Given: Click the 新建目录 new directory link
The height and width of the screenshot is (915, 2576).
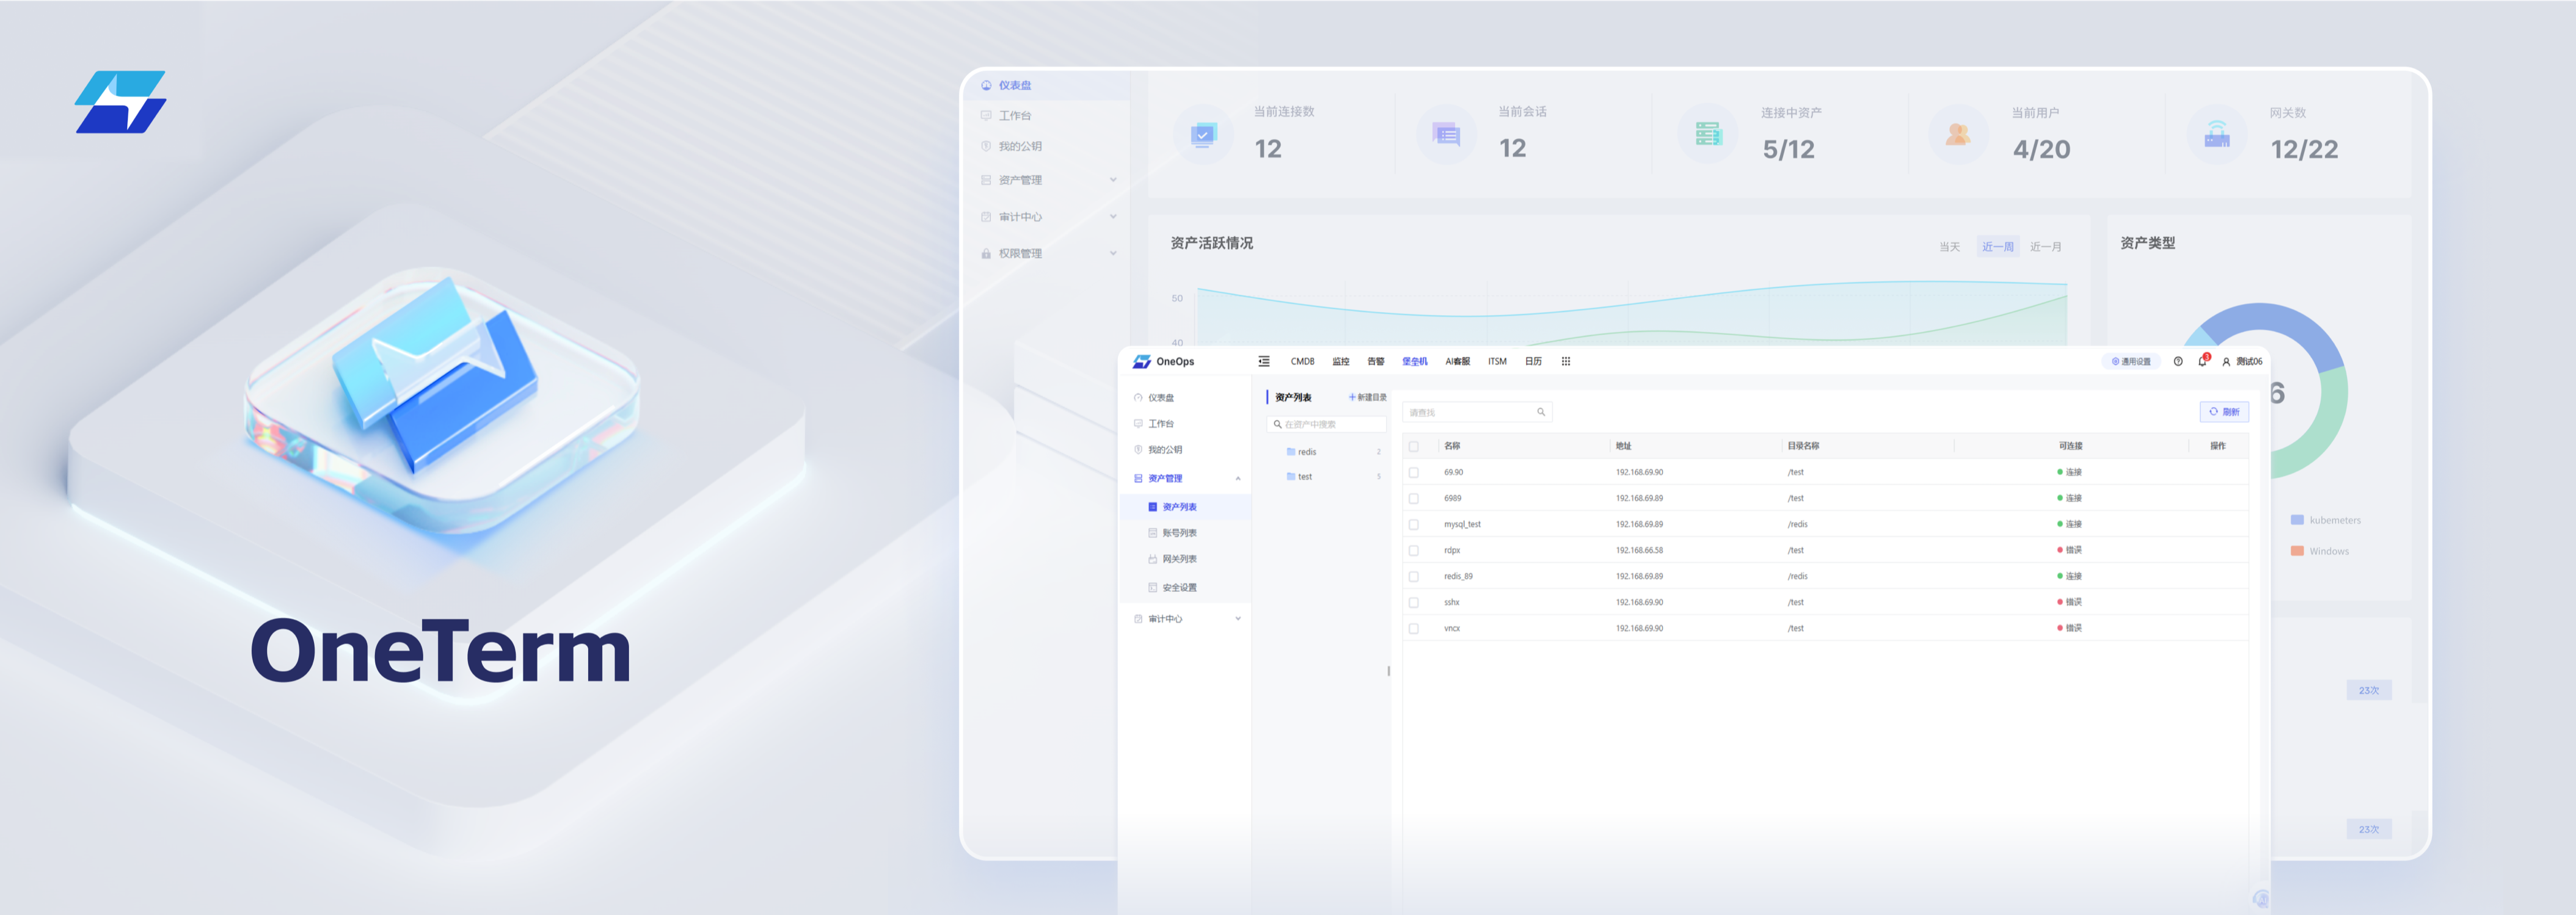Looking at the screenshot, I should 1367,397.
